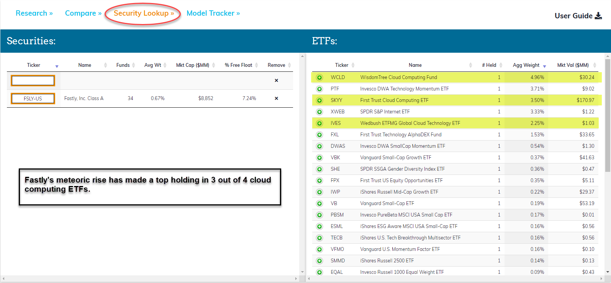Add the VB ETF with green plus icon
This screenshot has height=283, width=611.
(319, 204)
